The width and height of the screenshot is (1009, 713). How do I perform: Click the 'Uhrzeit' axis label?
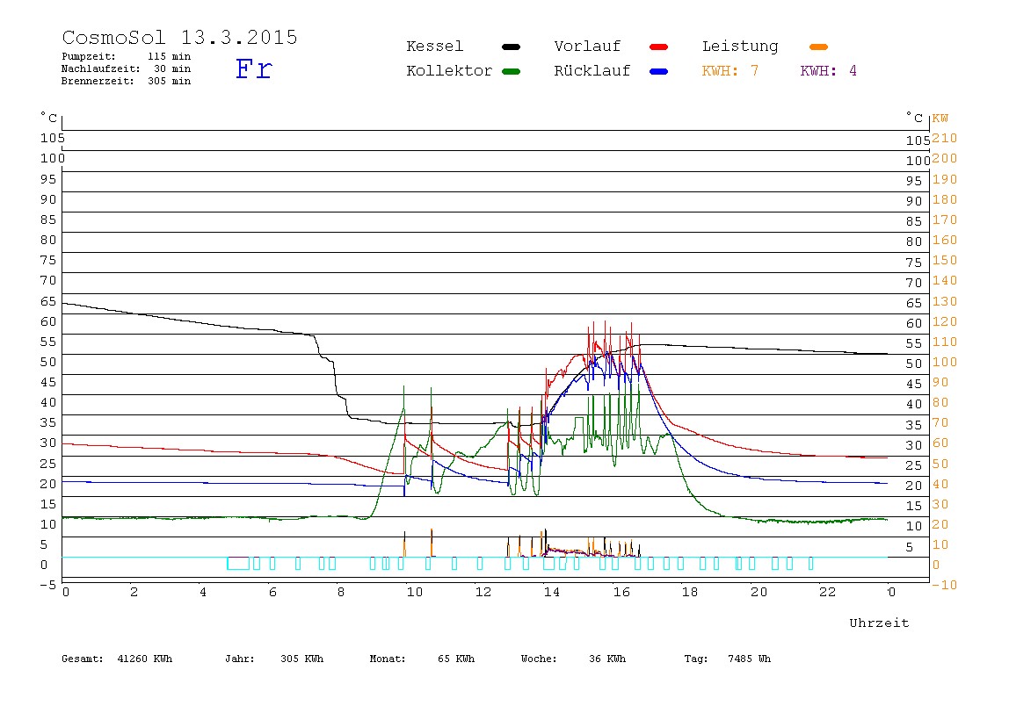tap(879, 623)
